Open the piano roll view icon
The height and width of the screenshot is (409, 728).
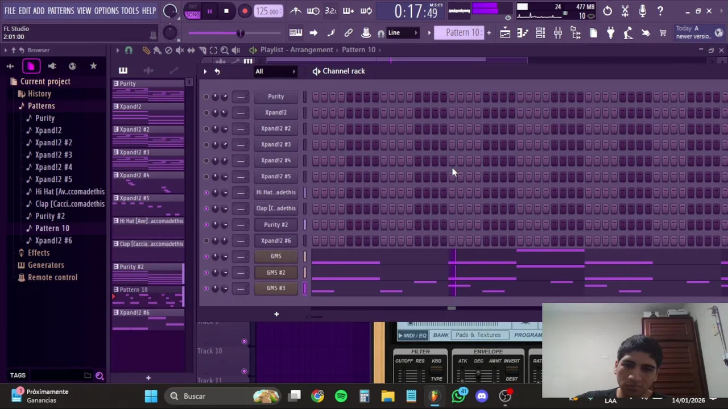pyautogui.click(x=523, y=33)
